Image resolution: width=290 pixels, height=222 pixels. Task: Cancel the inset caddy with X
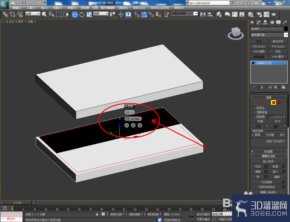pyautogui.click(x=140, y=125)
